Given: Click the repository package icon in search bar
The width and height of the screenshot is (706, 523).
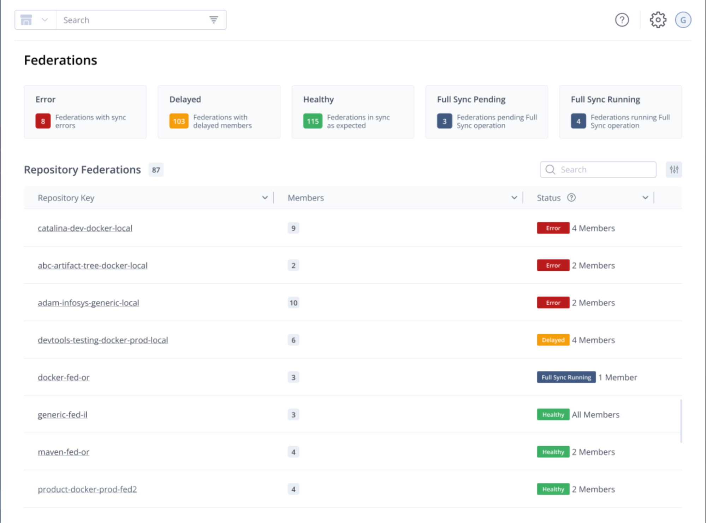Looking at the screenshot, I should coord(26,20).
